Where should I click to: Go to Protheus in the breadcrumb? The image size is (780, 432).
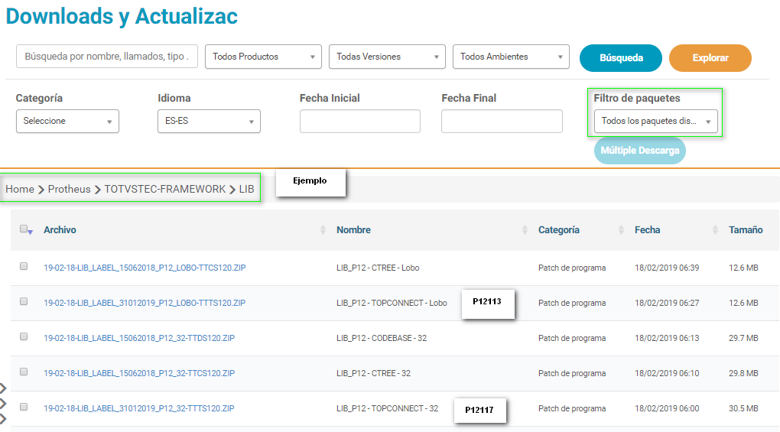tap(69, 189)
